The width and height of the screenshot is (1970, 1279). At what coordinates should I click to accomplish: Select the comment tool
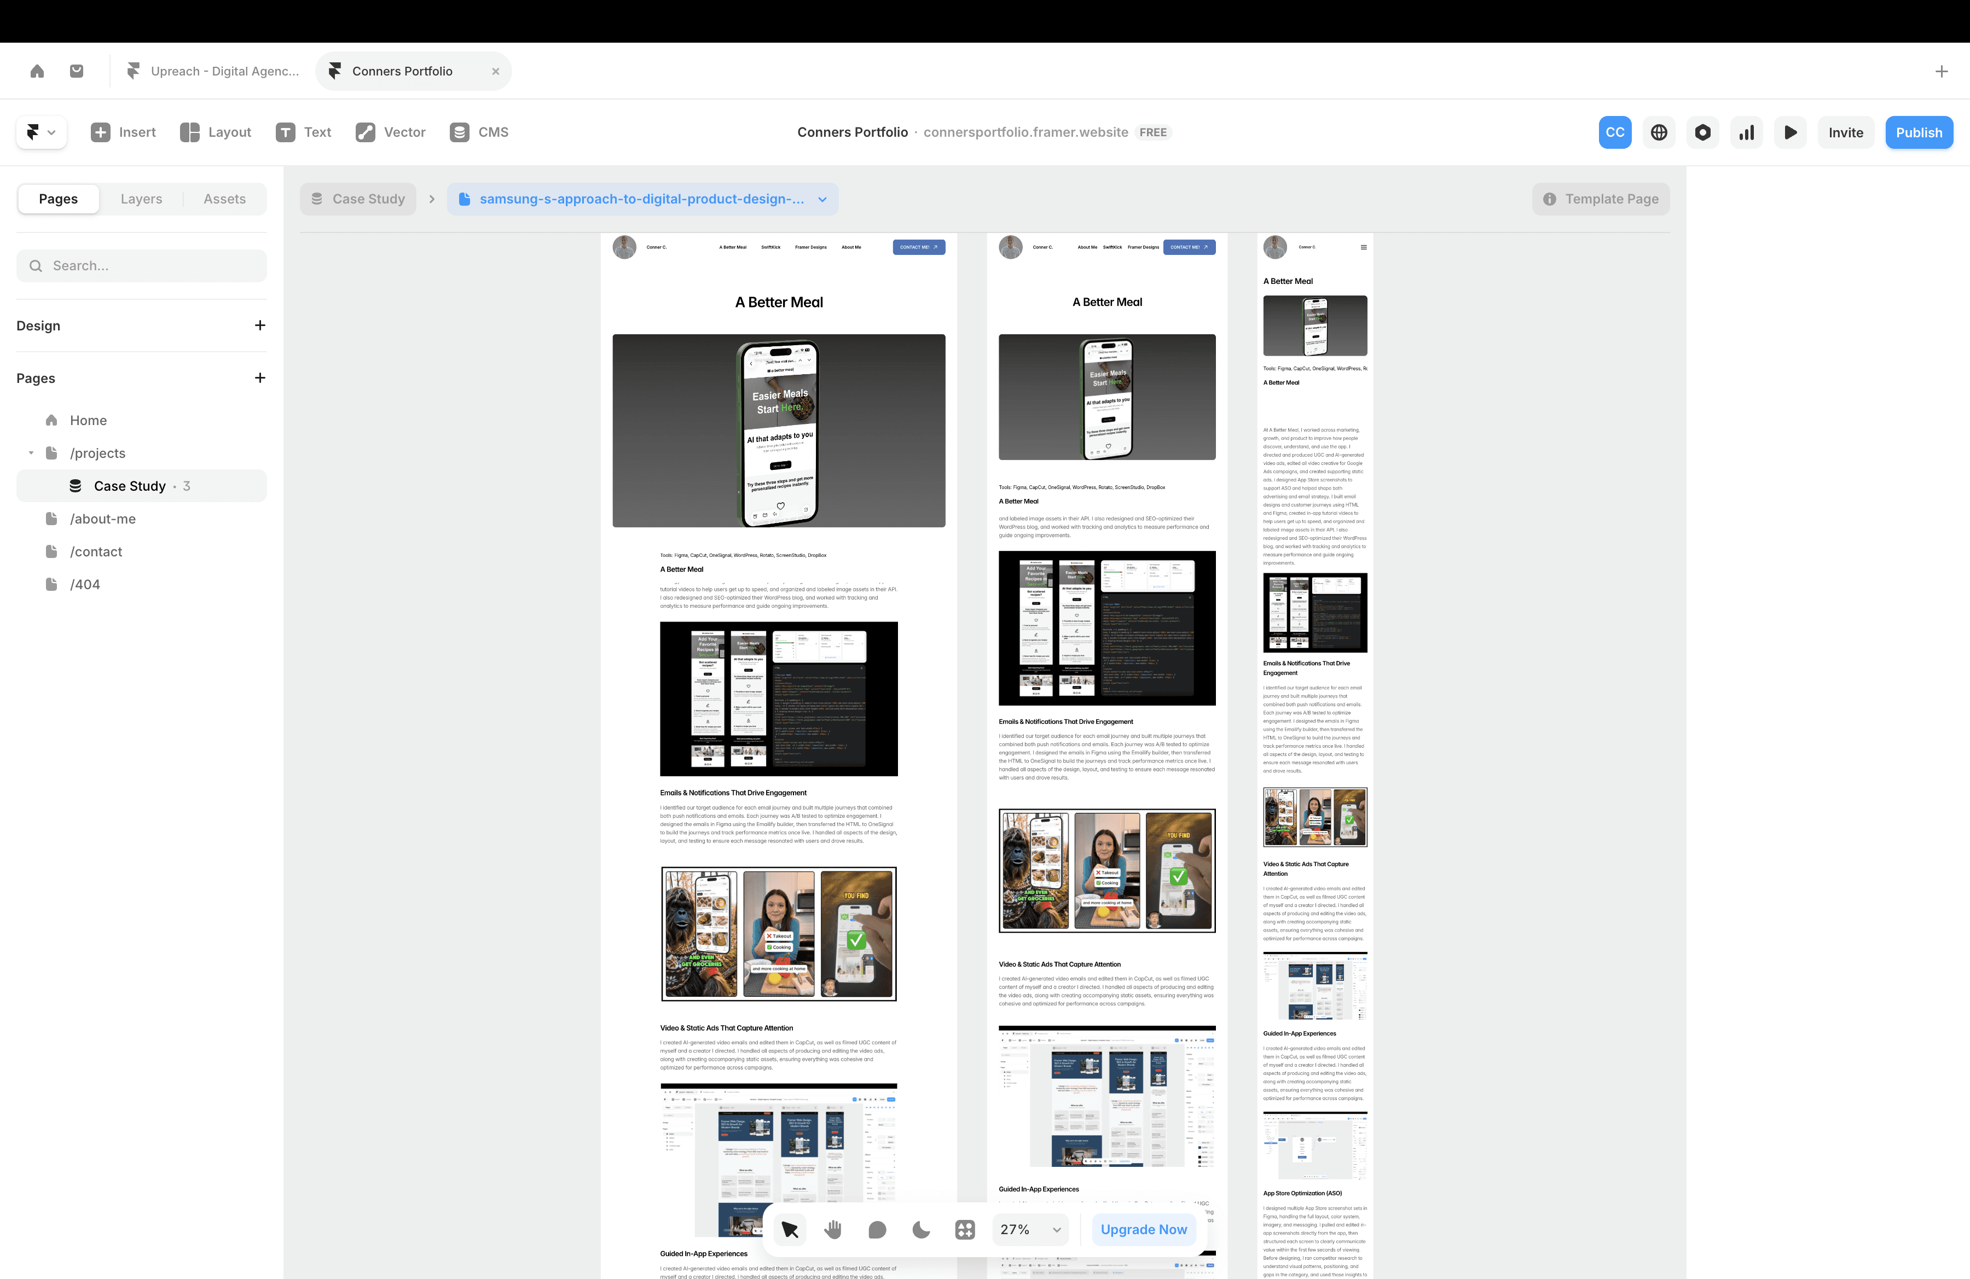coord(877,1229)
